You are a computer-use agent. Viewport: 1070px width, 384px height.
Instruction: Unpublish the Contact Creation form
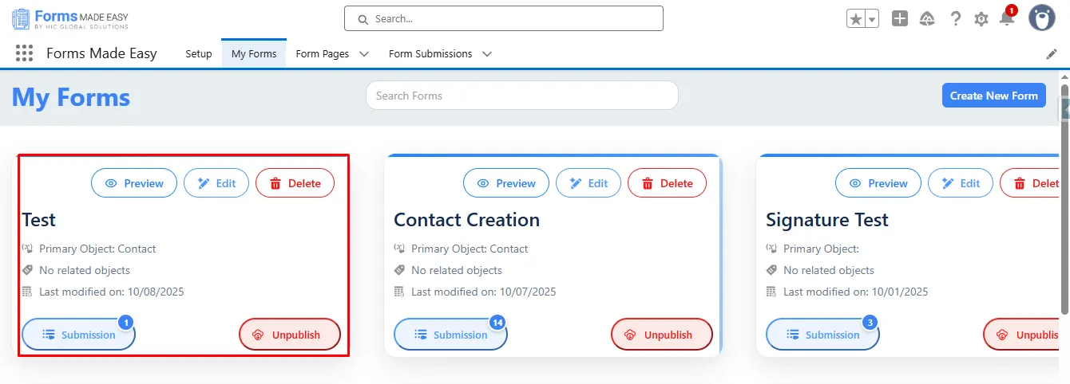[x=661, y=335]
